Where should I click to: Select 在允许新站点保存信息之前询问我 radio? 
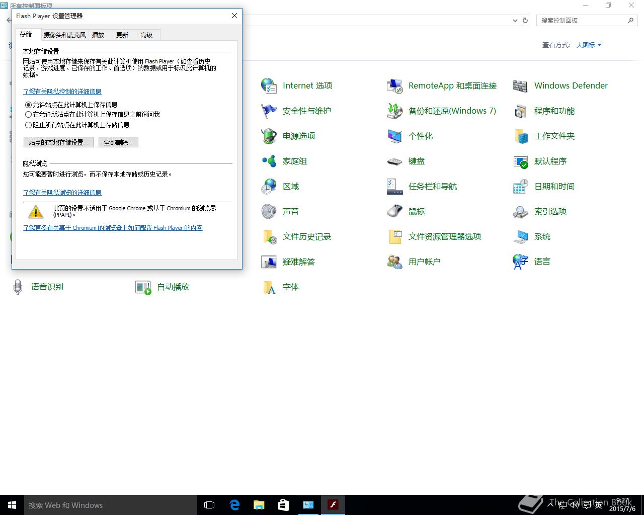pyautogui.click(x=28, y=115)
